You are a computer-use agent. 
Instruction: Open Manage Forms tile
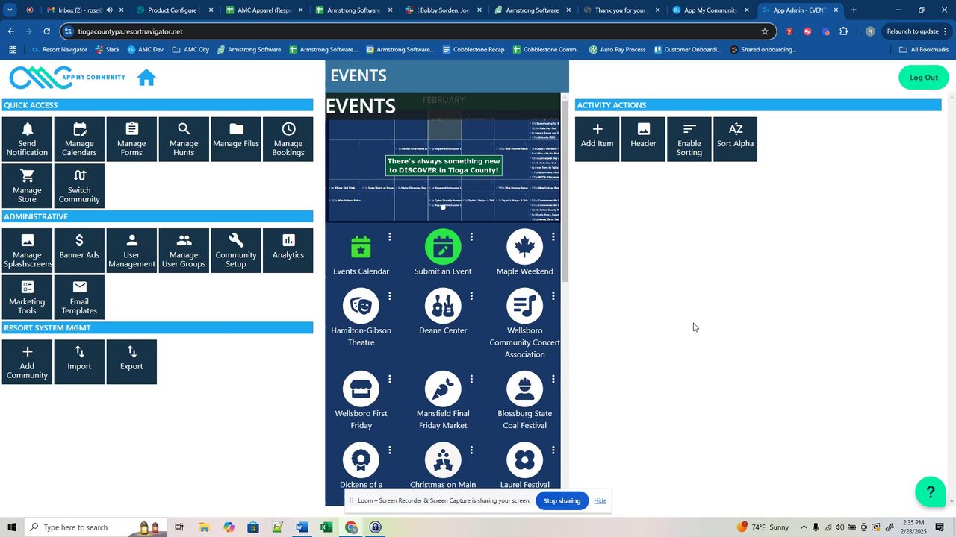click(x=131, y=139)
